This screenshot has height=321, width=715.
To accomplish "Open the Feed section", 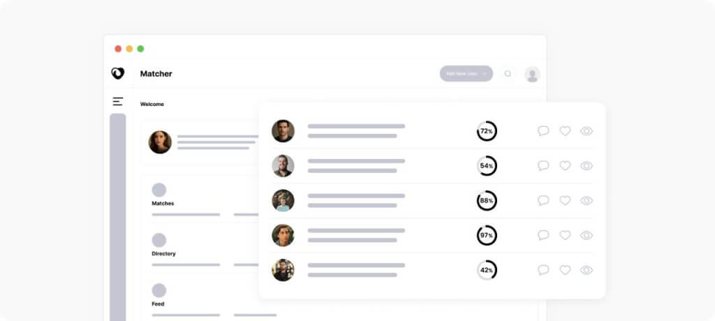I will point(158,304).
